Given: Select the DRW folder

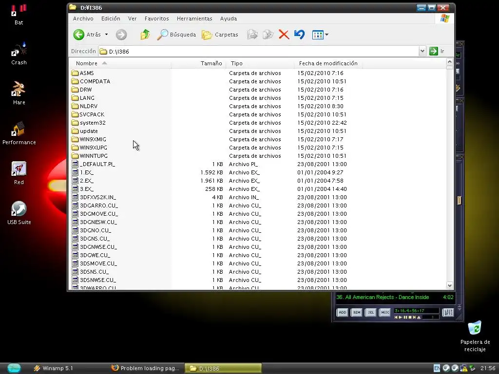Looking at the screenshot, I should click(82, 90).
